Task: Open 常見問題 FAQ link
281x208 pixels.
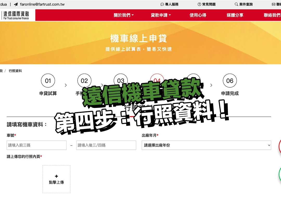Action: (x=206, y=4)
